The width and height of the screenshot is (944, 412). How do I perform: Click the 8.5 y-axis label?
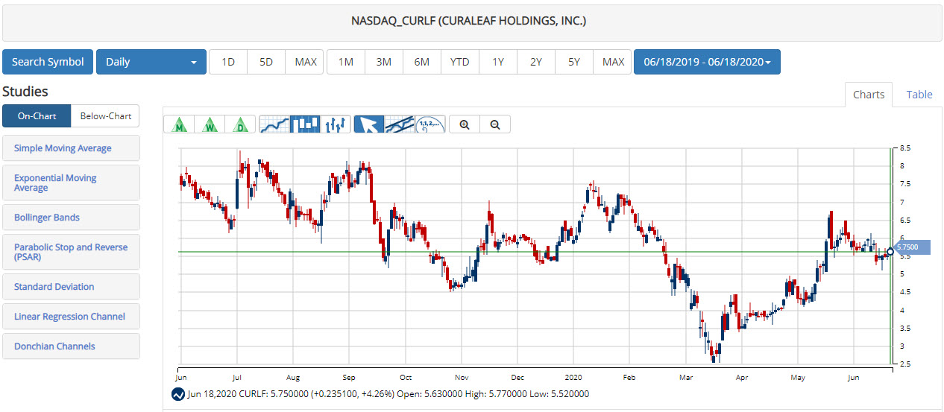905,148
